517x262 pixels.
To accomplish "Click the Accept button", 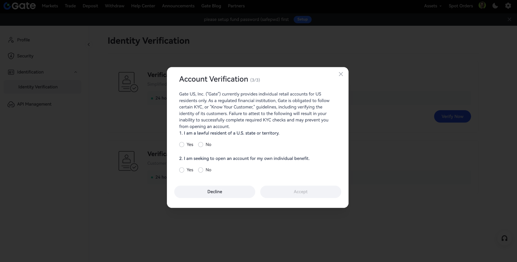I will 300,192.
